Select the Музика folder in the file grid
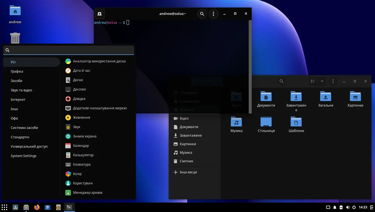 tap(236, 125)
